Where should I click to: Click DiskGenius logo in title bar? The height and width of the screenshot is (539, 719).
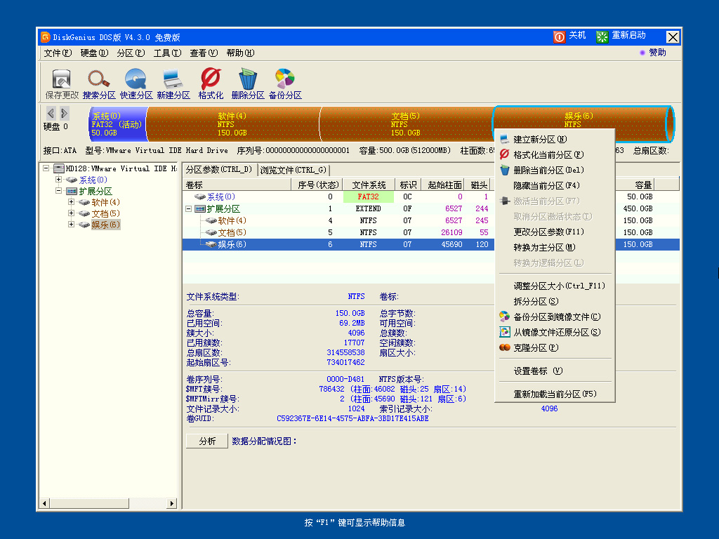pos(46,37)
